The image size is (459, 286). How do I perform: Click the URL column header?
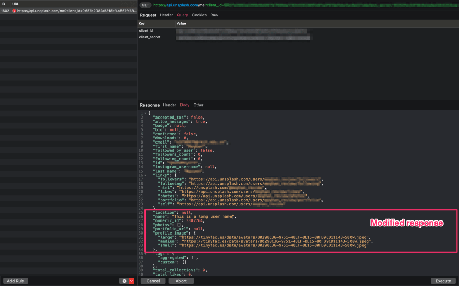coord(16,4)
